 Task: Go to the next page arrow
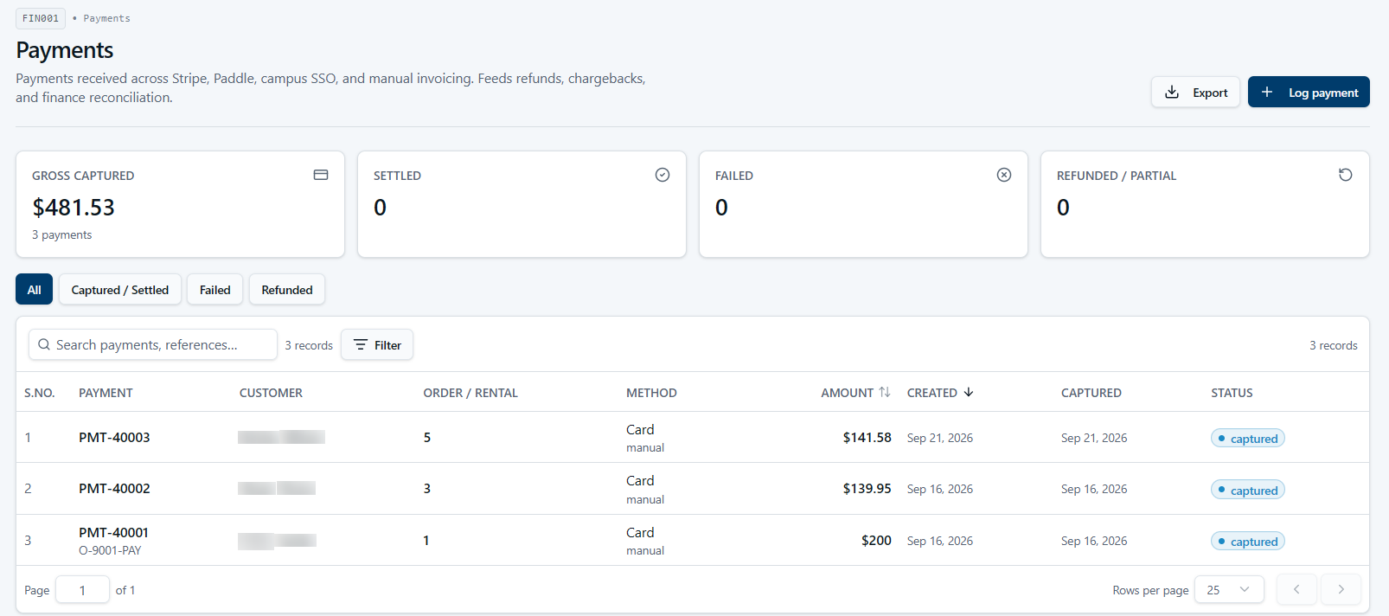pos(1341,589)
